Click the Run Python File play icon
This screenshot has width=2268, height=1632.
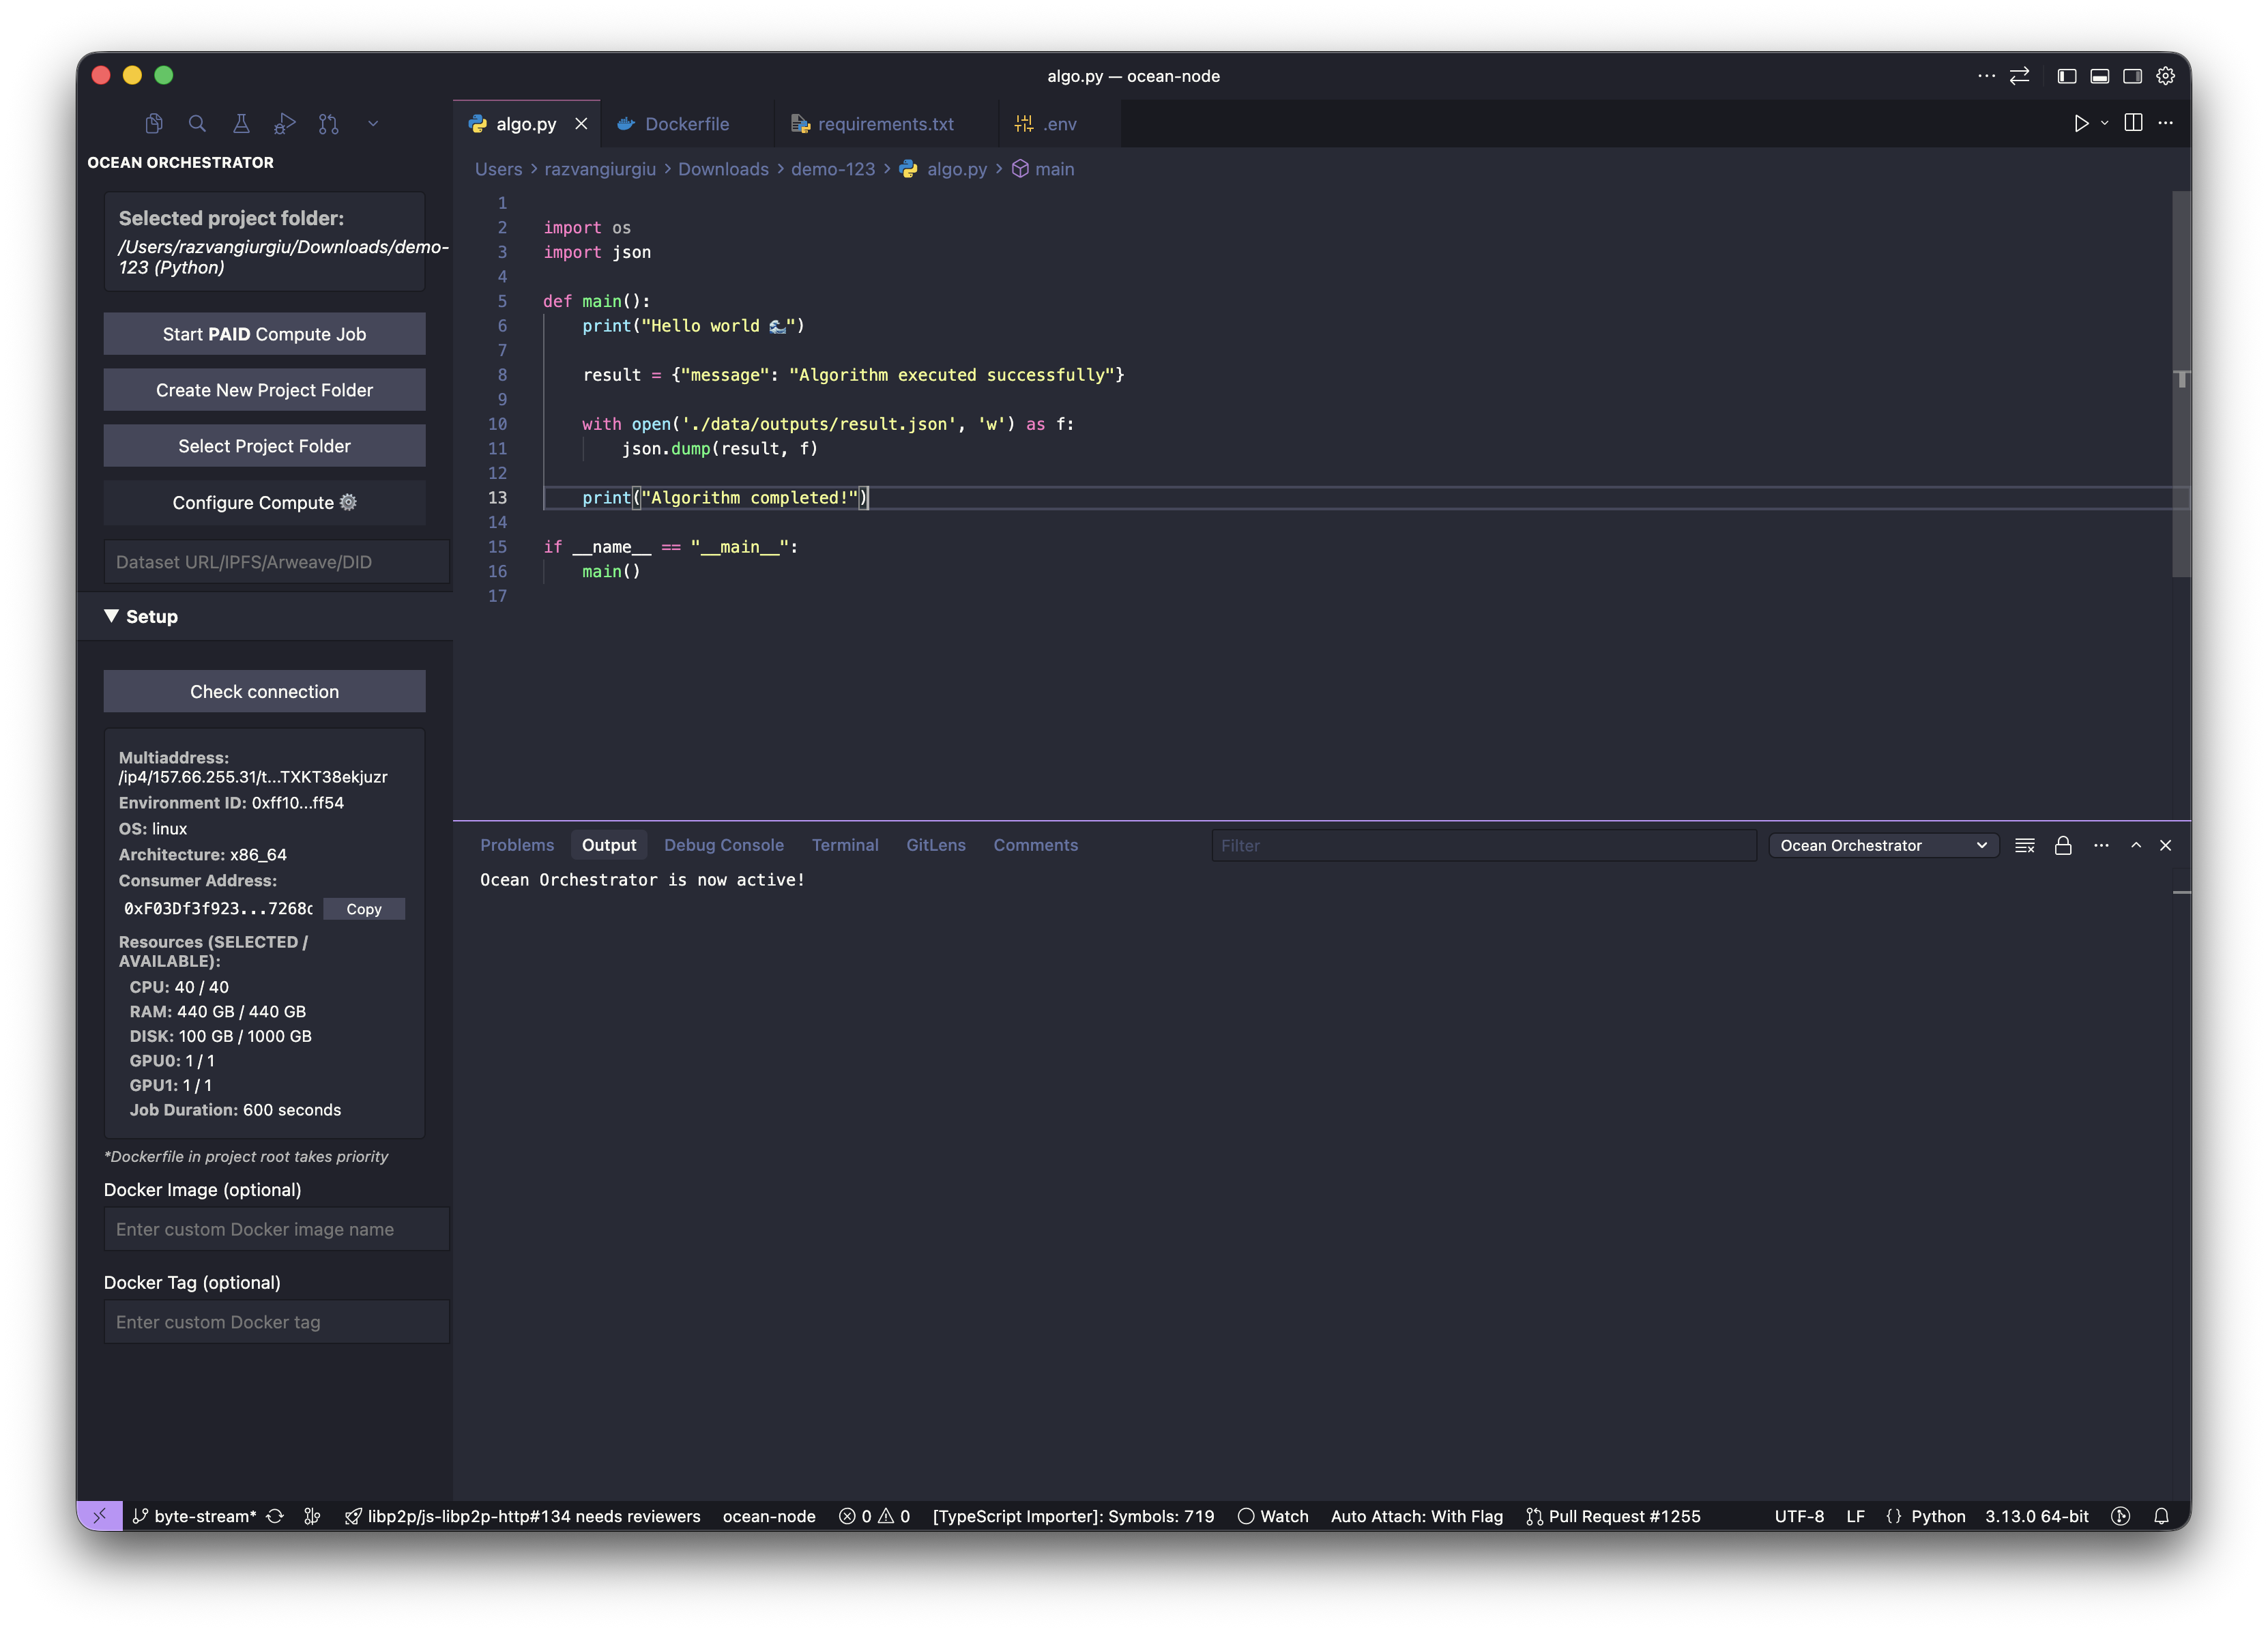click(x=2081, y=123)
